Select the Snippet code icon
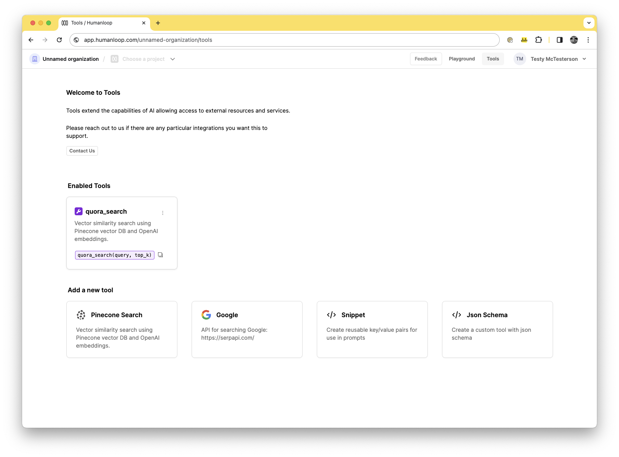The height and width of the screenshot is (457, 619). pyautogui.click(x=331, y=315)
